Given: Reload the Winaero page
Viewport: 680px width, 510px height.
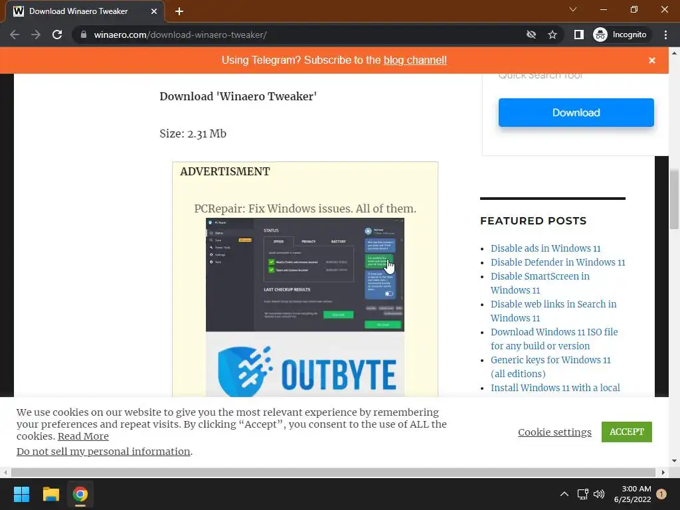Looking at the screenshot, I should tap(57, 35).
